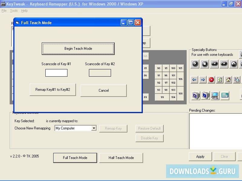This screenshot has width=242, height=181.
Task: Click Remap Key#1 to Key#2 button
Action: click(x=53, y=90)
